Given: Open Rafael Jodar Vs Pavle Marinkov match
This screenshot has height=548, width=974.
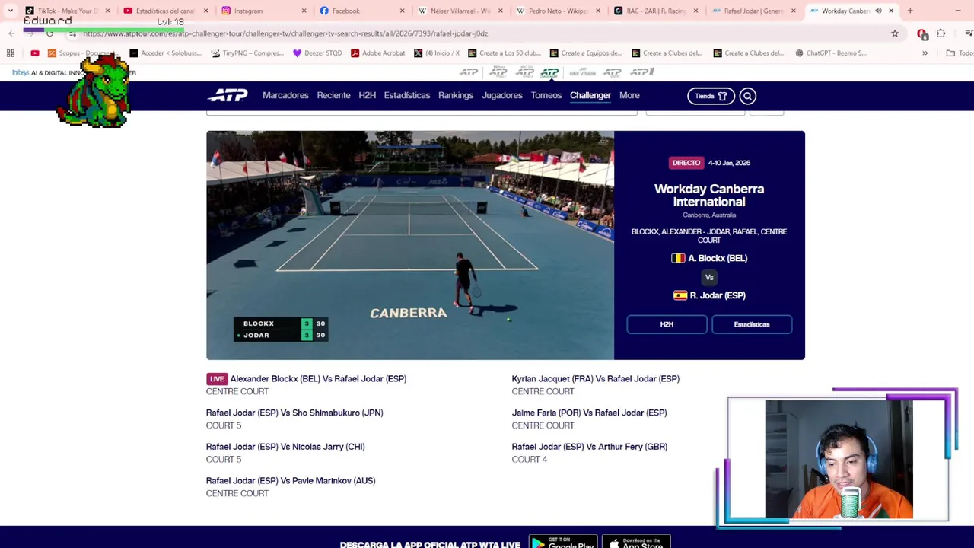Looking at the screenshot, I should pyautogui.click(x=291, y=481).
